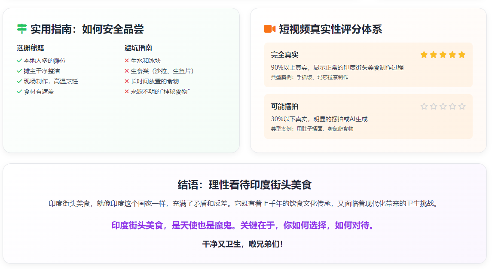
Task: Click the first empty star in 可能摆拍
Action: click(424, 106)
